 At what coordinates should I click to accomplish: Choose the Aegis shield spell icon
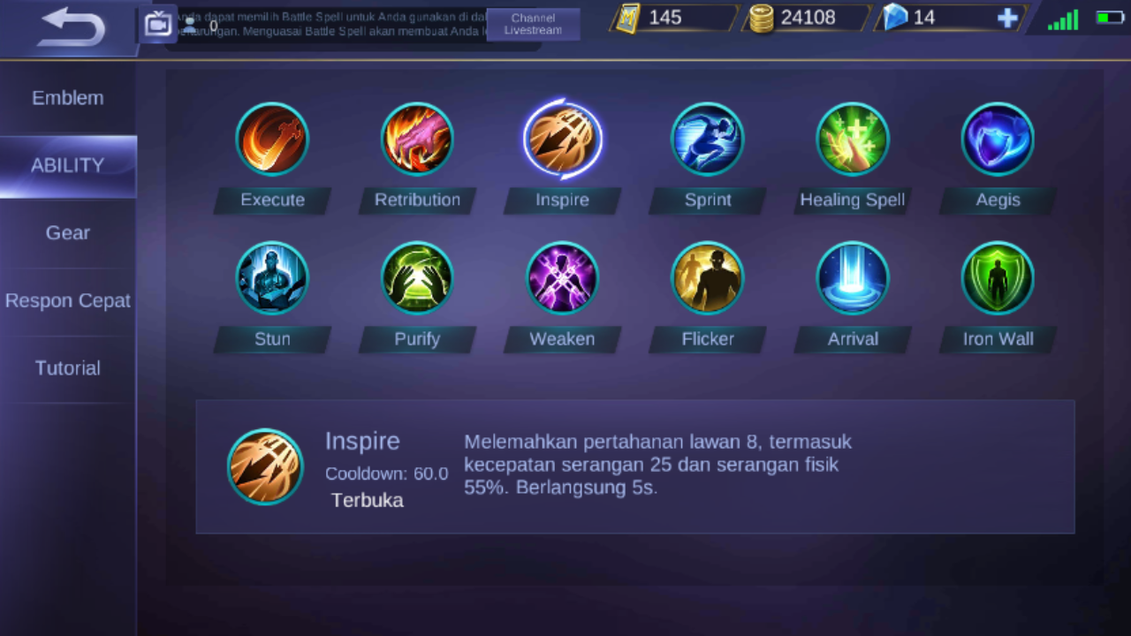998,140
